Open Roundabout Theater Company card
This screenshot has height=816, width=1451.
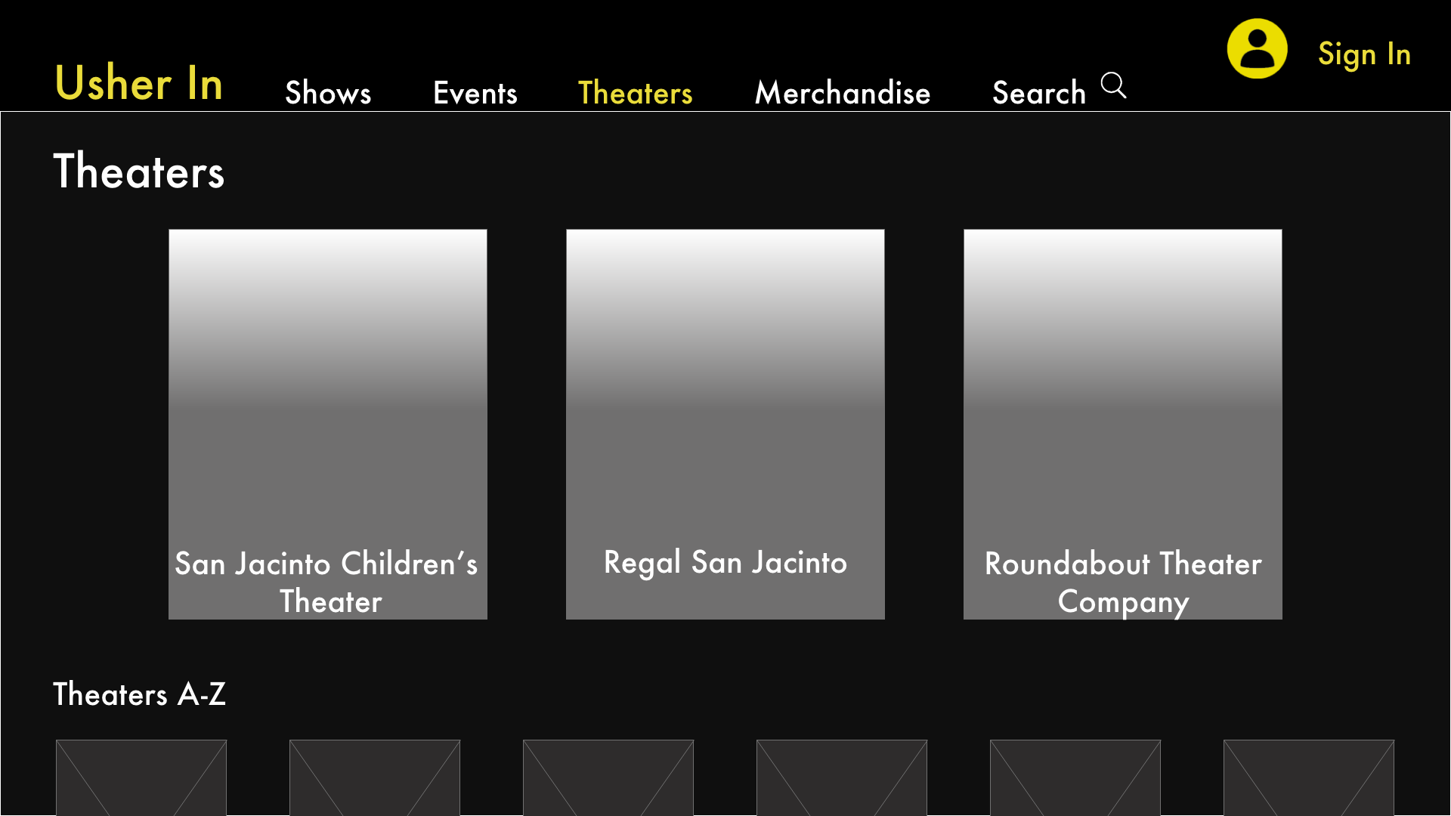pyautogui.click(x=1123, y=425)
